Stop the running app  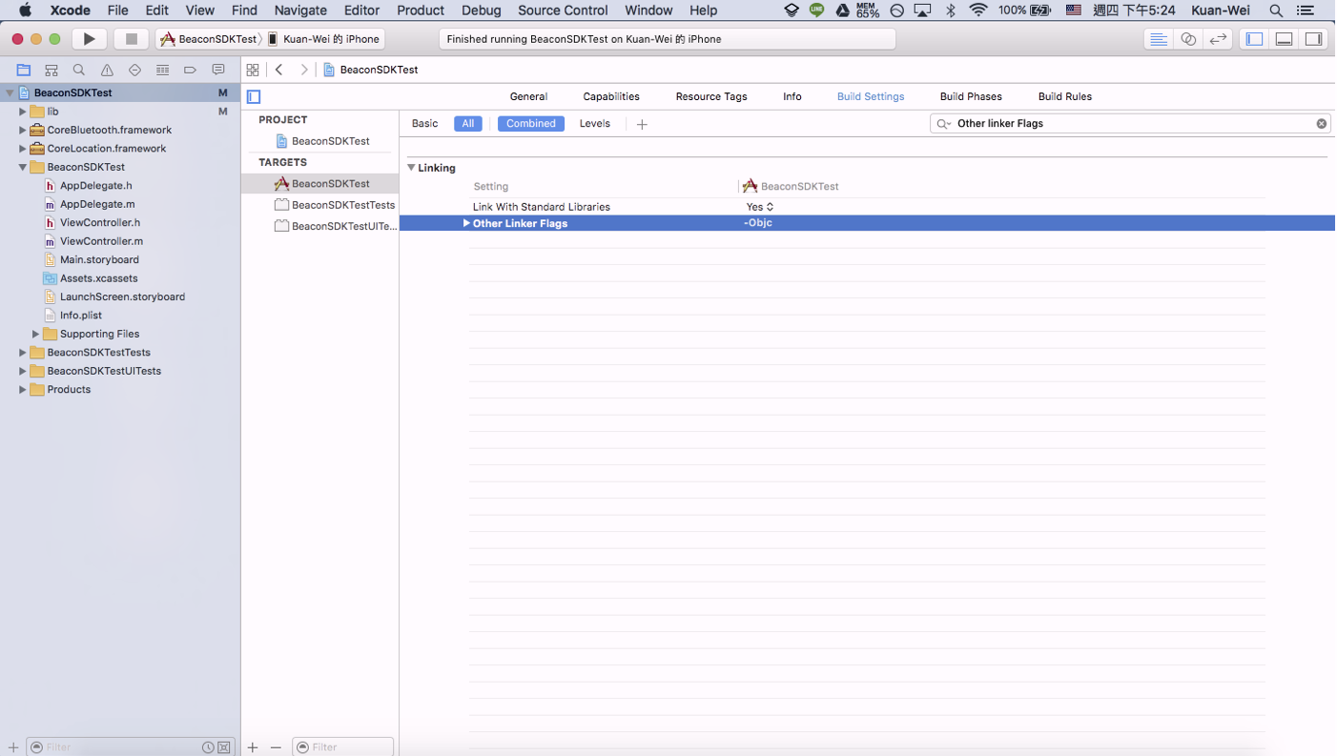click(132, 39)
